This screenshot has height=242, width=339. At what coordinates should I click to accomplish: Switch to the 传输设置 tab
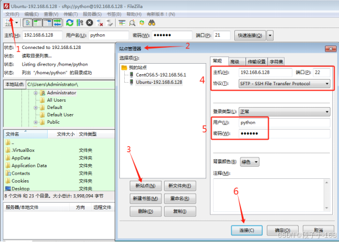point(256,62)
